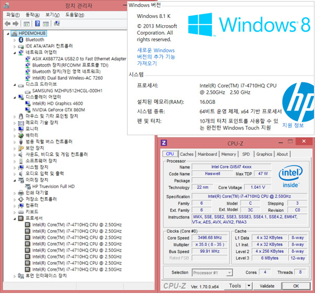Open the 새로운 Windows 버전의 추가 기능 가져오기 link
Screen dimensions: 315x294
[156, 57]
